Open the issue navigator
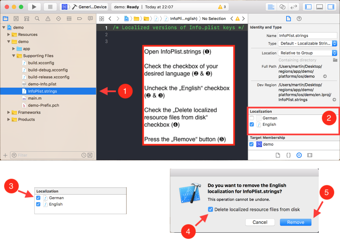Screen dimensions: 340x241 coord(48,19)
